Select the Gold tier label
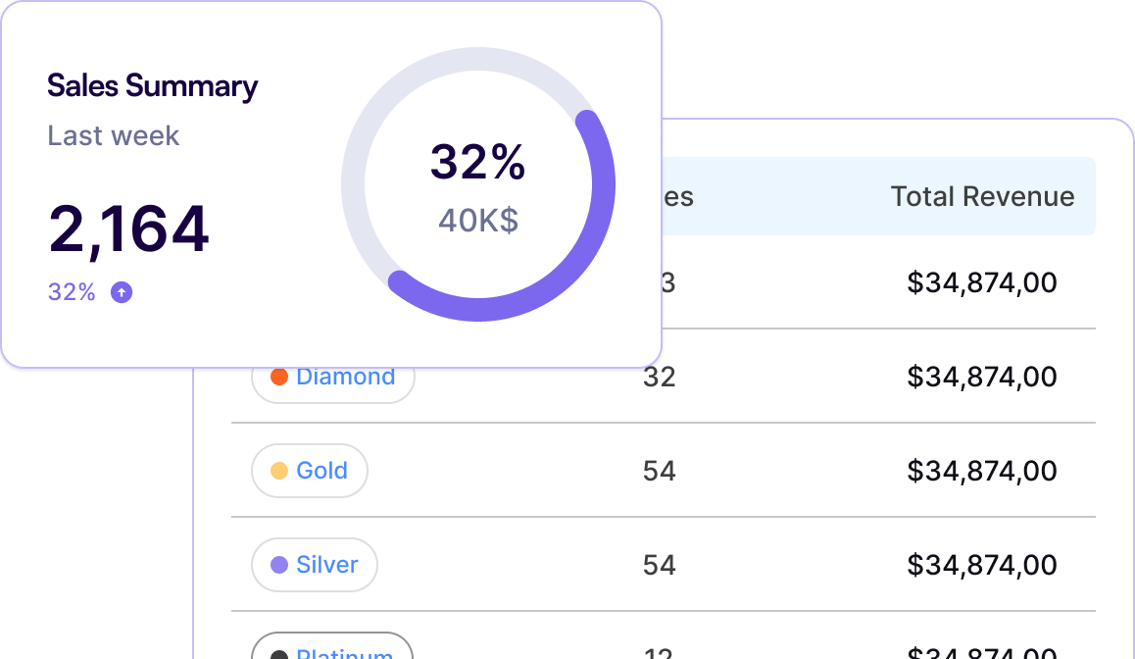1135x659 pixels. pyautogui.click(x=321, y=471)
